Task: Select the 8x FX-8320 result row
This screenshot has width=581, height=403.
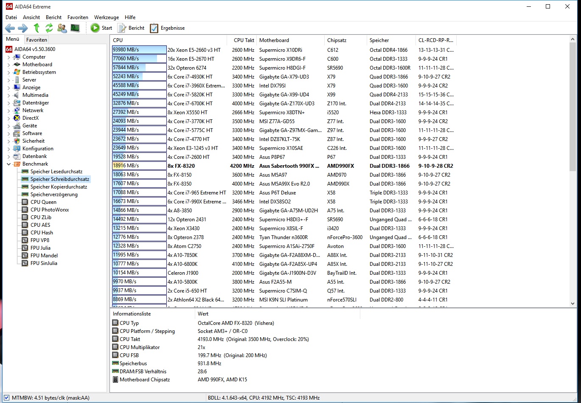Action: pyautogui.click(x=283, y=166)
